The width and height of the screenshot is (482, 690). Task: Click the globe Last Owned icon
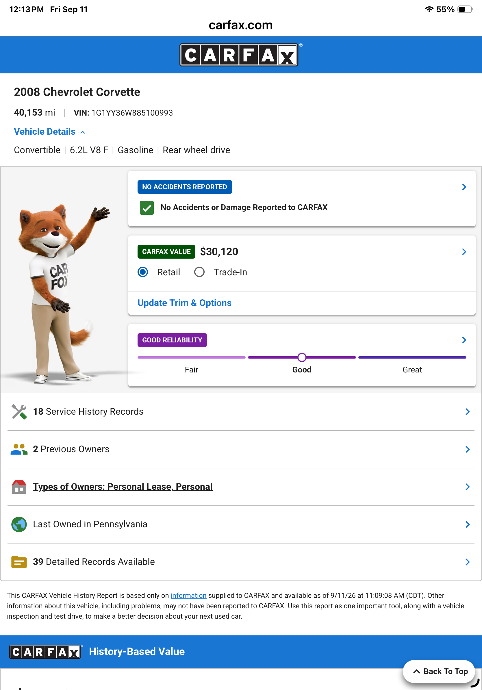(x=19, y=524)
